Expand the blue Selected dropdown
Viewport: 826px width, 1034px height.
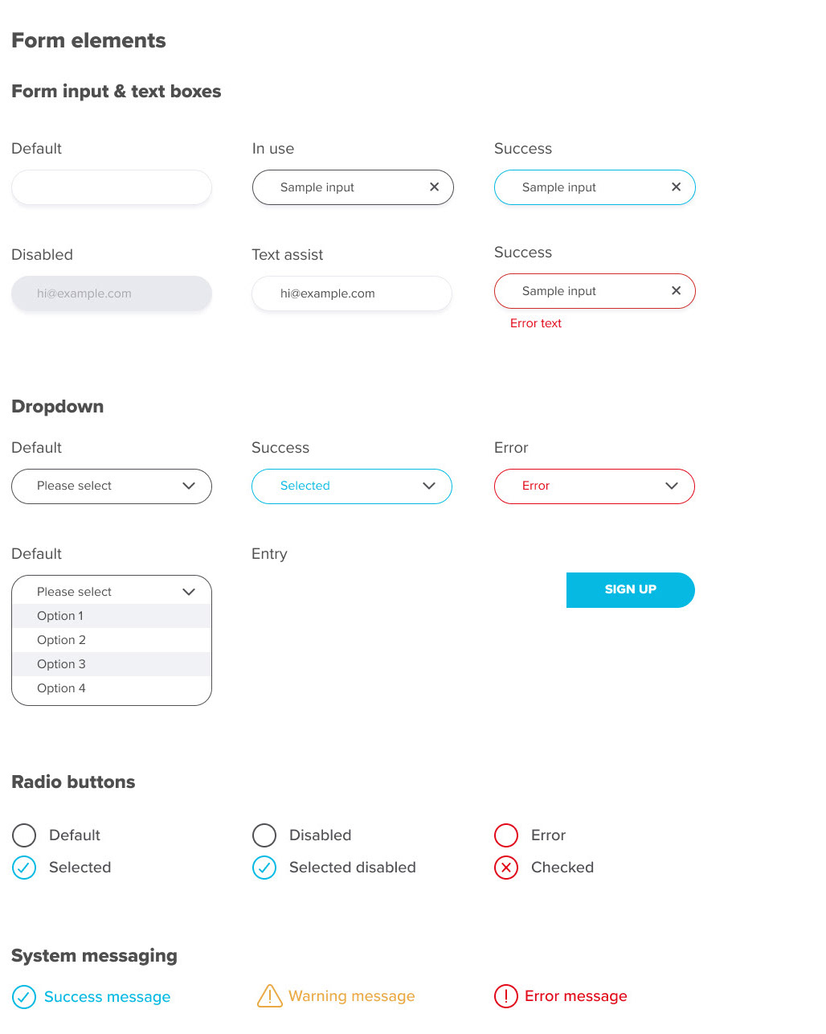point(352,486)
